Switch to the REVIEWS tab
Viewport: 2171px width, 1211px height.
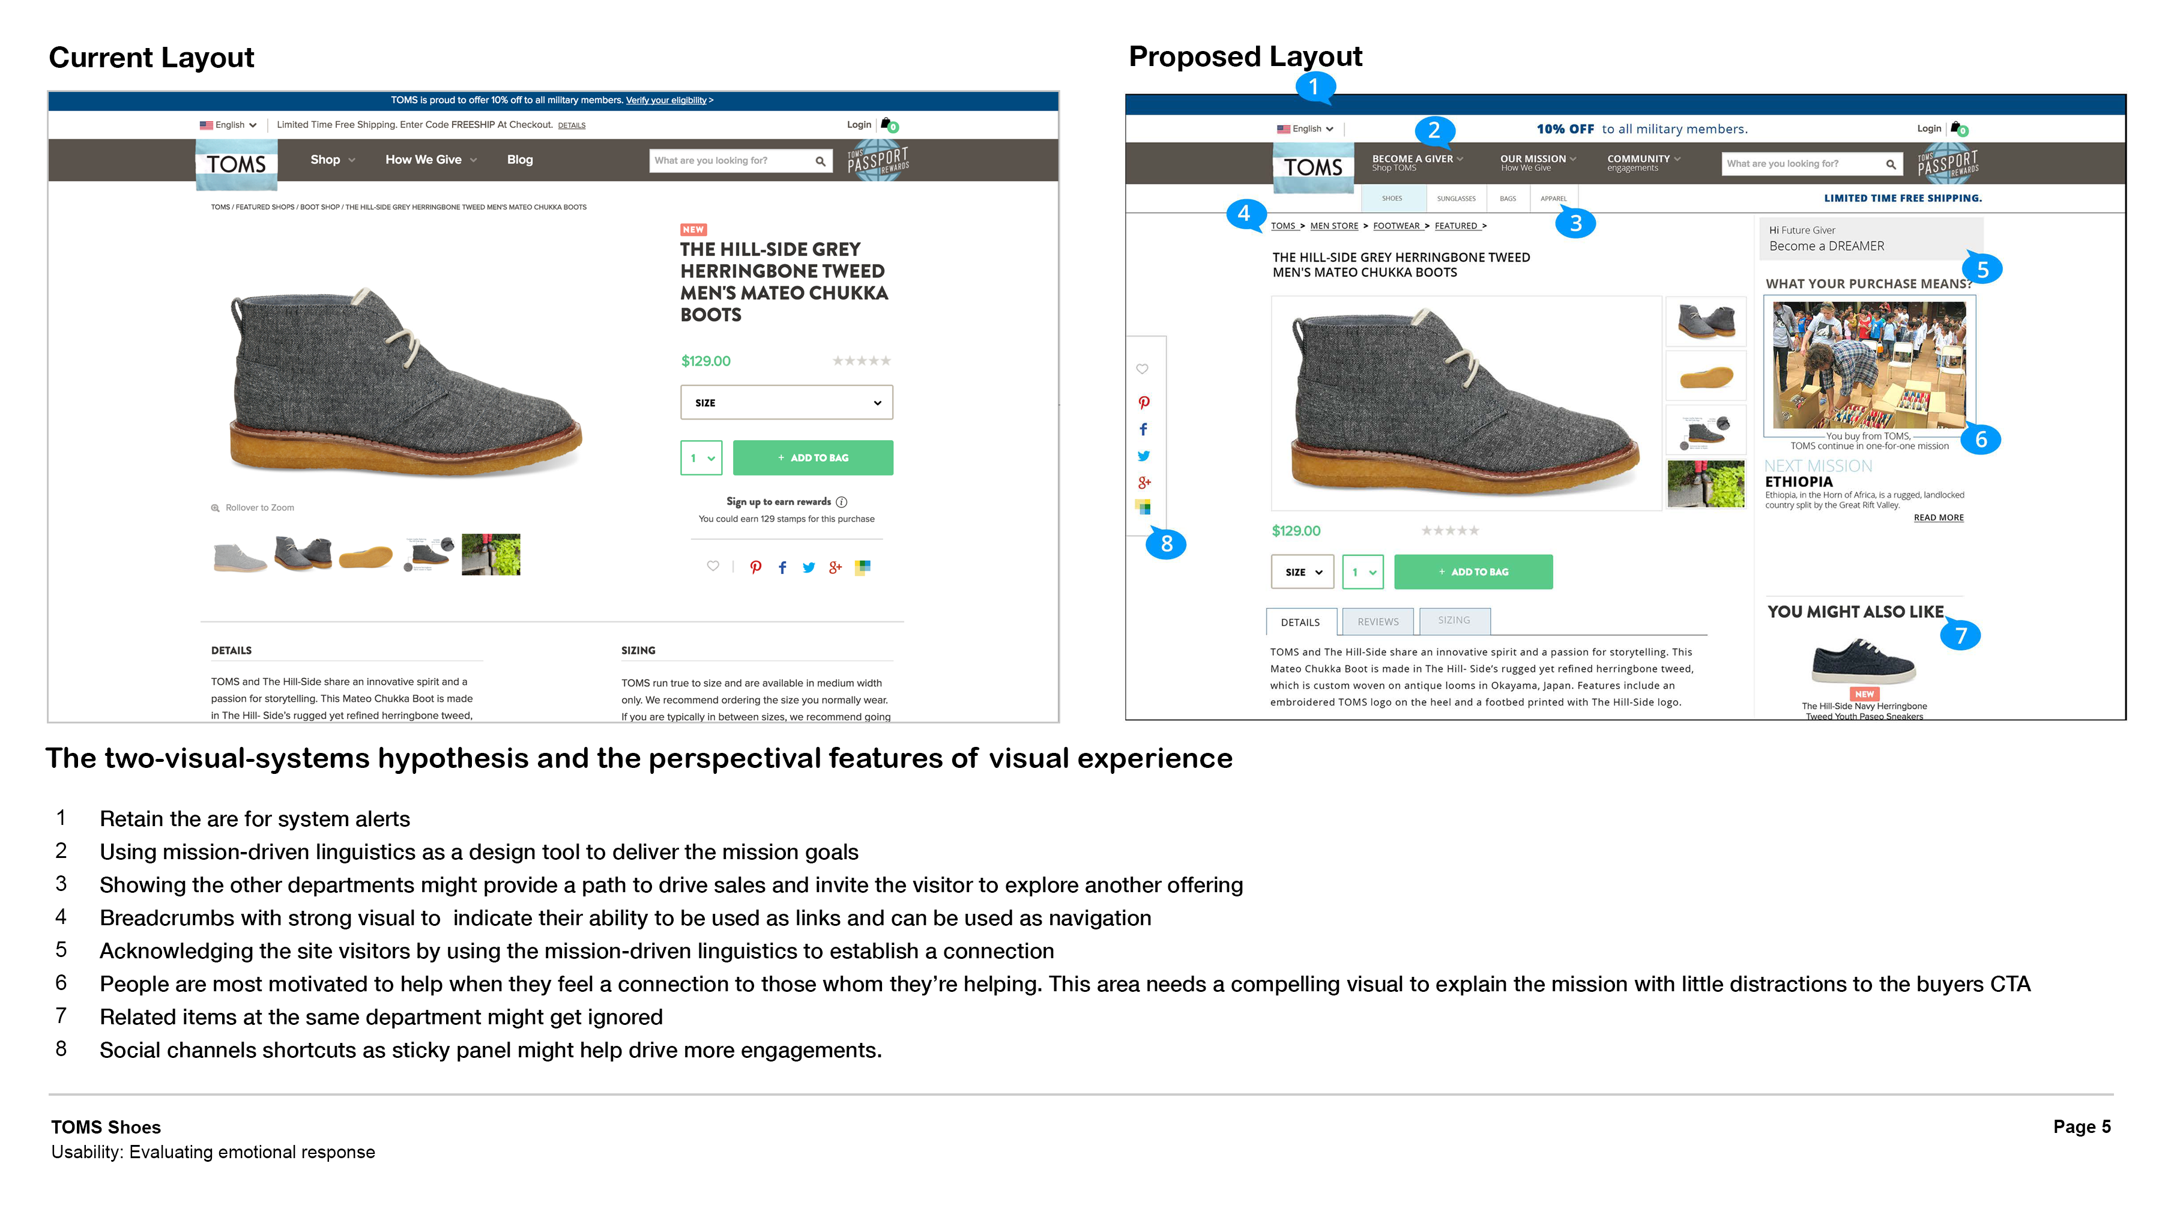point(1377,622)
